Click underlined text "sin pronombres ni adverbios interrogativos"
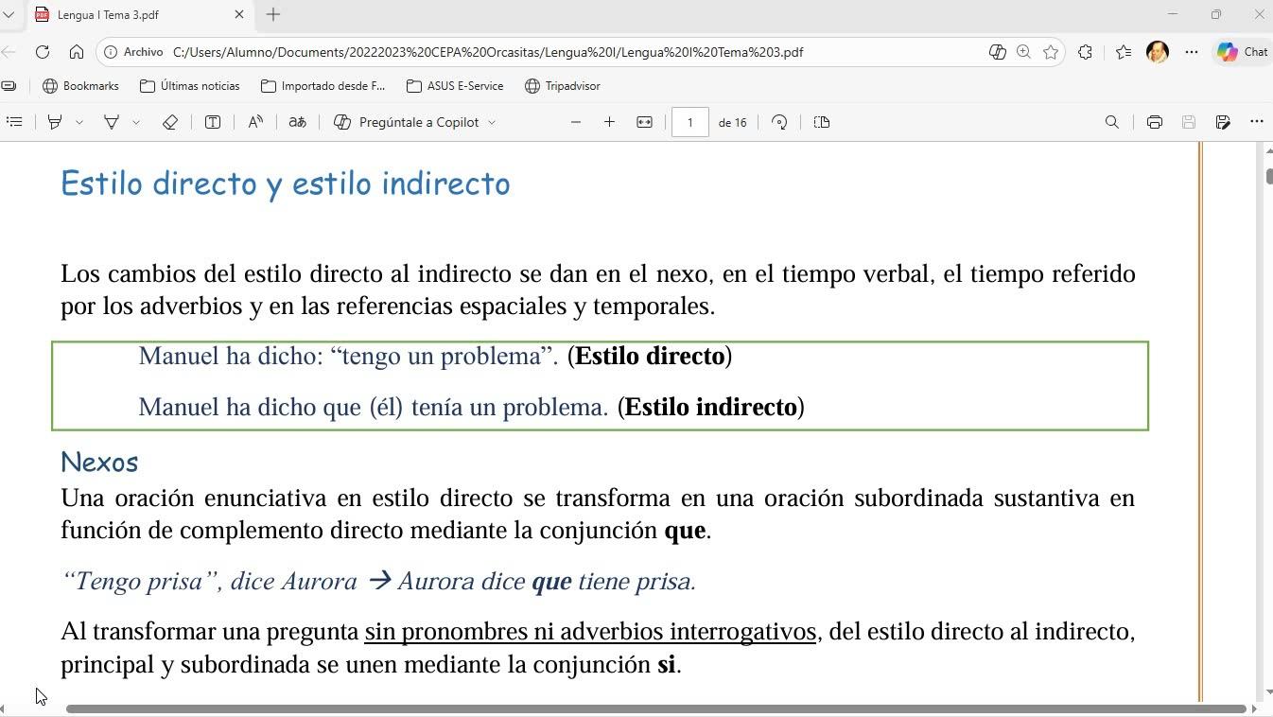 tap(590, 631)
